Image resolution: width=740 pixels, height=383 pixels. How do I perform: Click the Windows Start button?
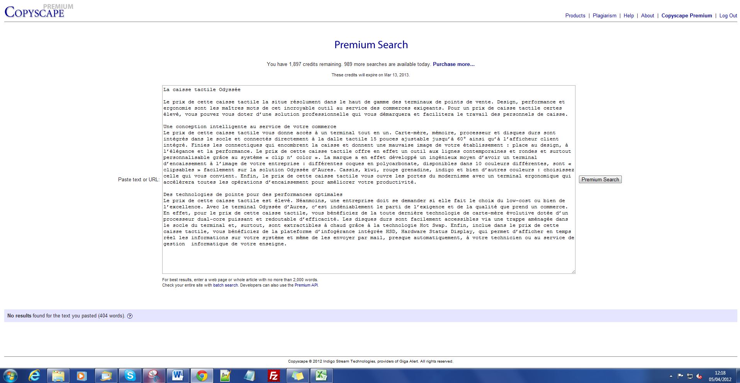point(10,375)
